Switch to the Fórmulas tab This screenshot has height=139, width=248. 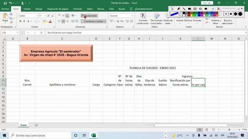coord(77,9)
